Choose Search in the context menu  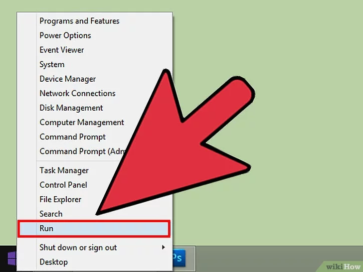[51, 214]
